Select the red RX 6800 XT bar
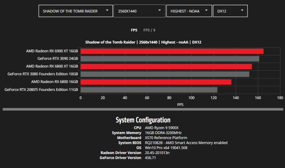 [x=166, y=66]
